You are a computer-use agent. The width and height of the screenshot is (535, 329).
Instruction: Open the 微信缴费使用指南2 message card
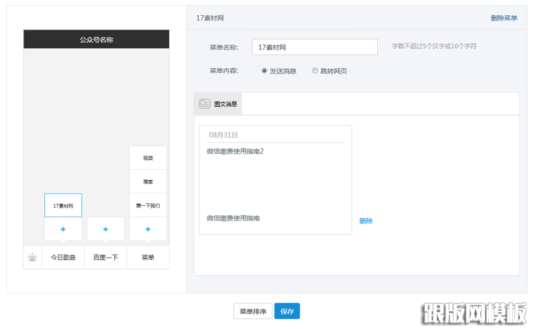click(276, 180)
